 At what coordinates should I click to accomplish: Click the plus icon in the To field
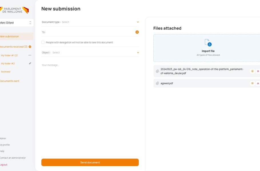(137, 32)
